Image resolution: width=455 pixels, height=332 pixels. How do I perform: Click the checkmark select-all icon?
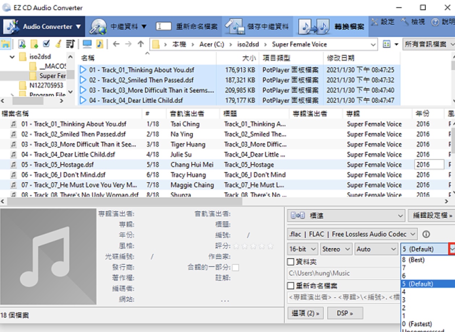46,44
